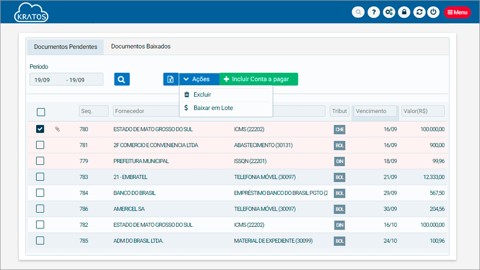Image resolution: width=480 pixels, height=270 pixels.
Task: Click the Vencimento filter field
Action: pyautogui.click(x=375, y=111)
